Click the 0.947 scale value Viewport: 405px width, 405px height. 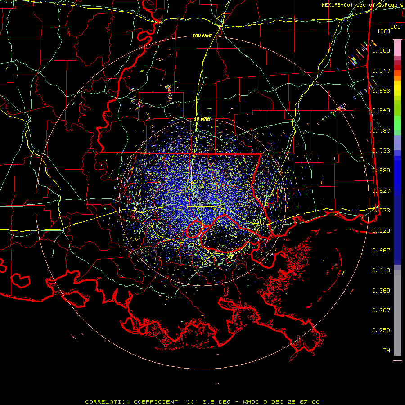tap(381, 71)
